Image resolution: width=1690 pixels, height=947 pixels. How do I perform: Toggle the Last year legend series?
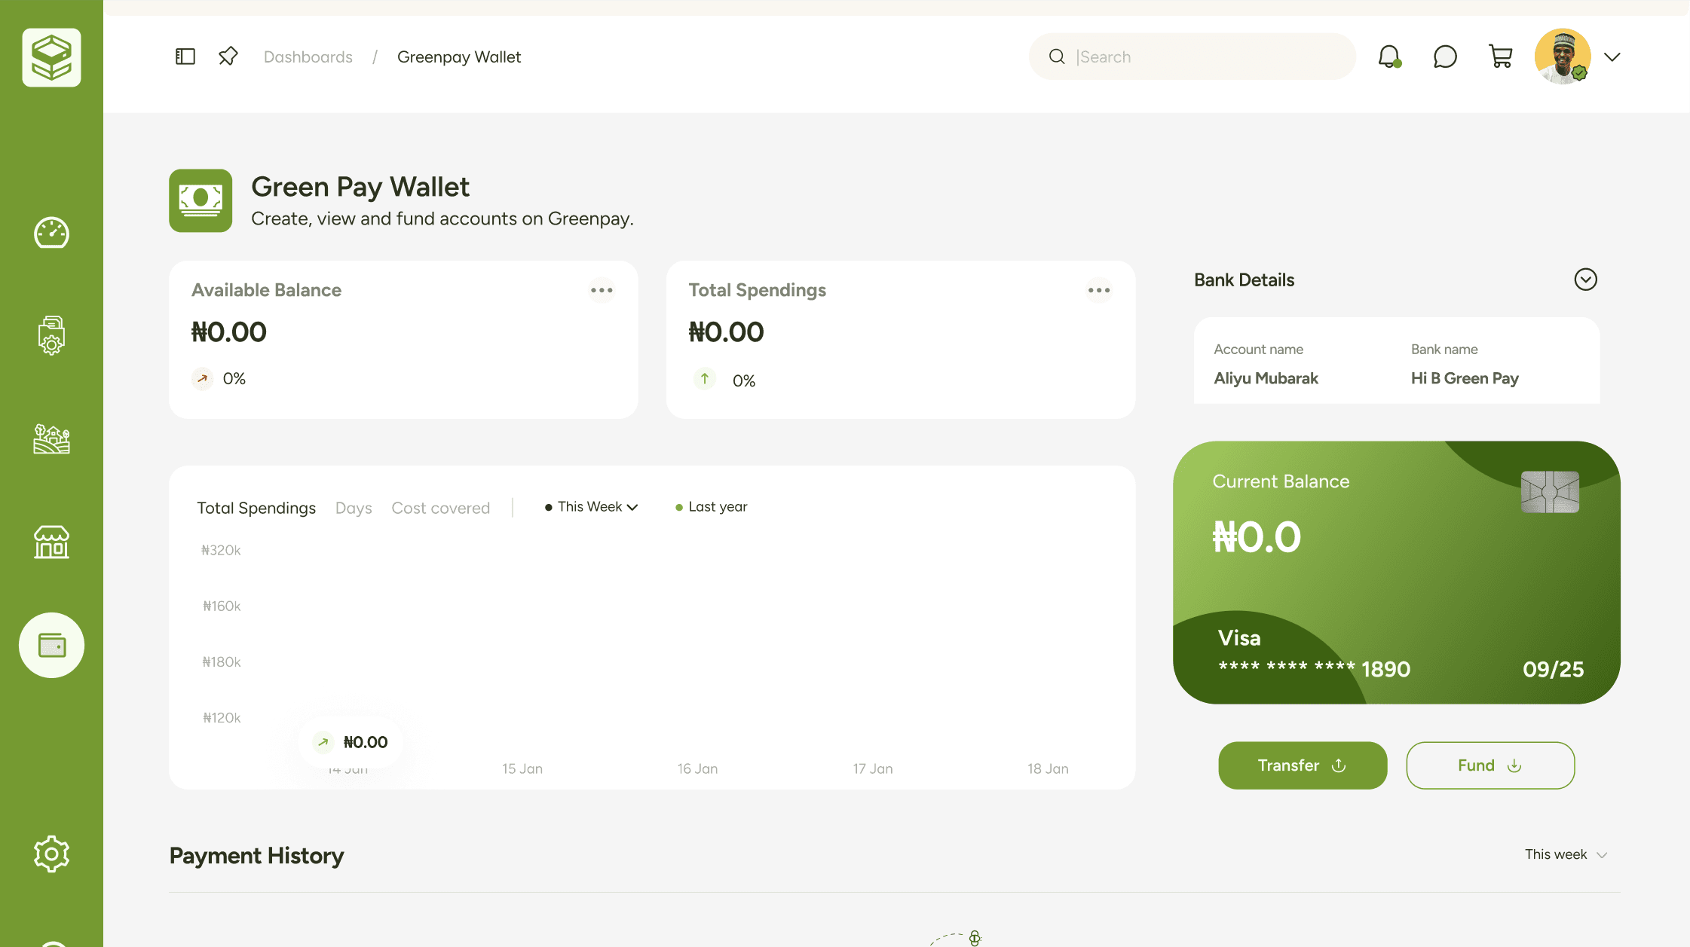point(711,507)
